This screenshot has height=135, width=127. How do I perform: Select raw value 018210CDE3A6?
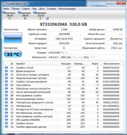coord(111,82)
